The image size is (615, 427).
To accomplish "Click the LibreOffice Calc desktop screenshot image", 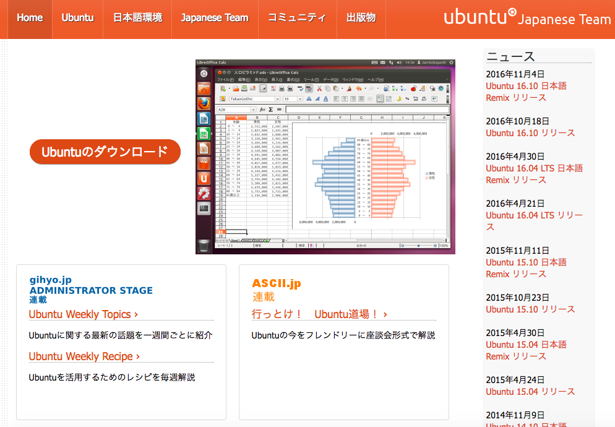I will (325, 157).
